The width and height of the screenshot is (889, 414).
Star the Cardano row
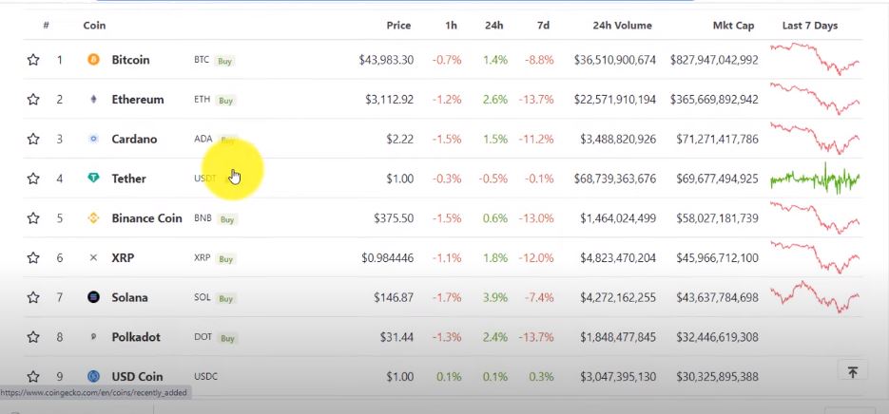pyautogui.click(x=33, y=140)
